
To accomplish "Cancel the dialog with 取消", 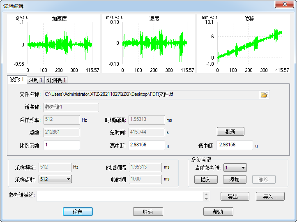I will coord(148,212).
